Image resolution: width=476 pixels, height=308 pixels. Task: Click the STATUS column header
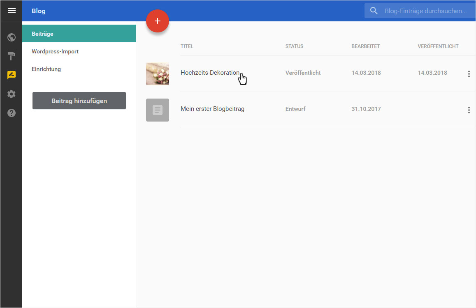(294, 46)
